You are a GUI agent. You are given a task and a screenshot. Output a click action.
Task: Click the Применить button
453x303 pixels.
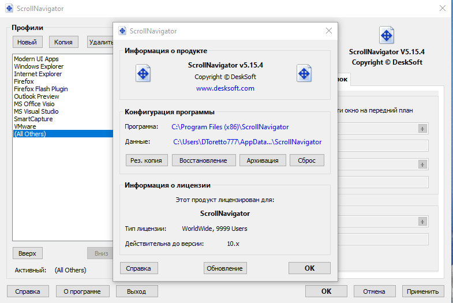(423, 291)
